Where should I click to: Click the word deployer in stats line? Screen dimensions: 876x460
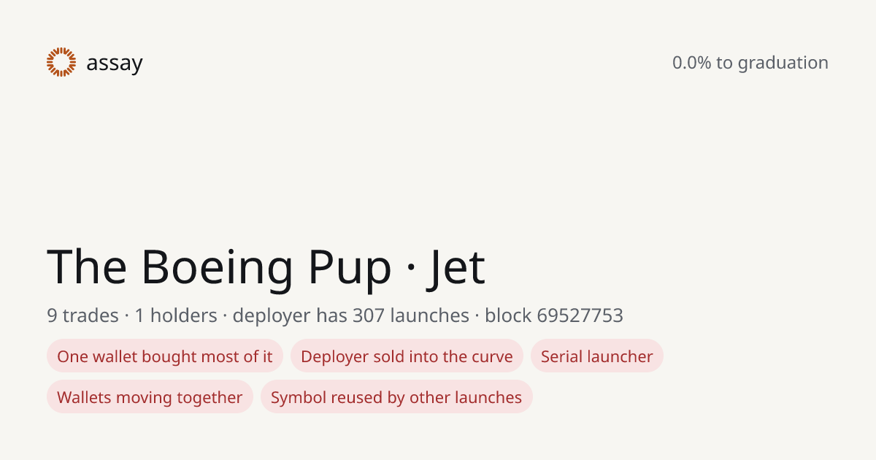[x=271, y=316]
